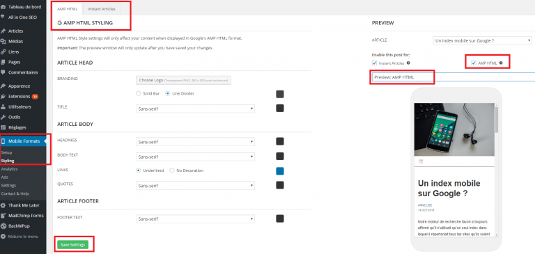Open the Article selection dropdown in preview

pyautogui.click(x=483, y=40)
